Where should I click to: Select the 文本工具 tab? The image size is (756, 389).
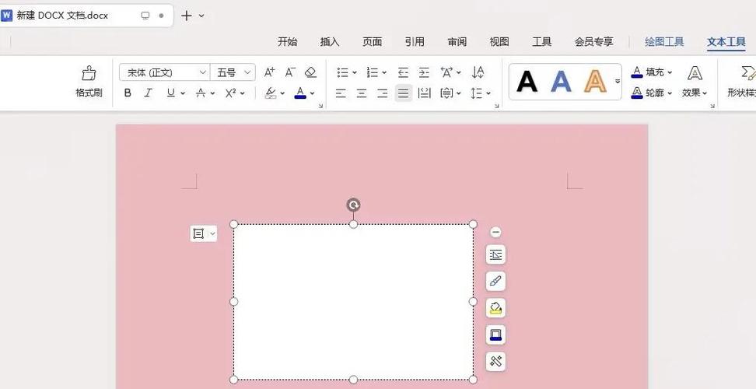(726, 42)
